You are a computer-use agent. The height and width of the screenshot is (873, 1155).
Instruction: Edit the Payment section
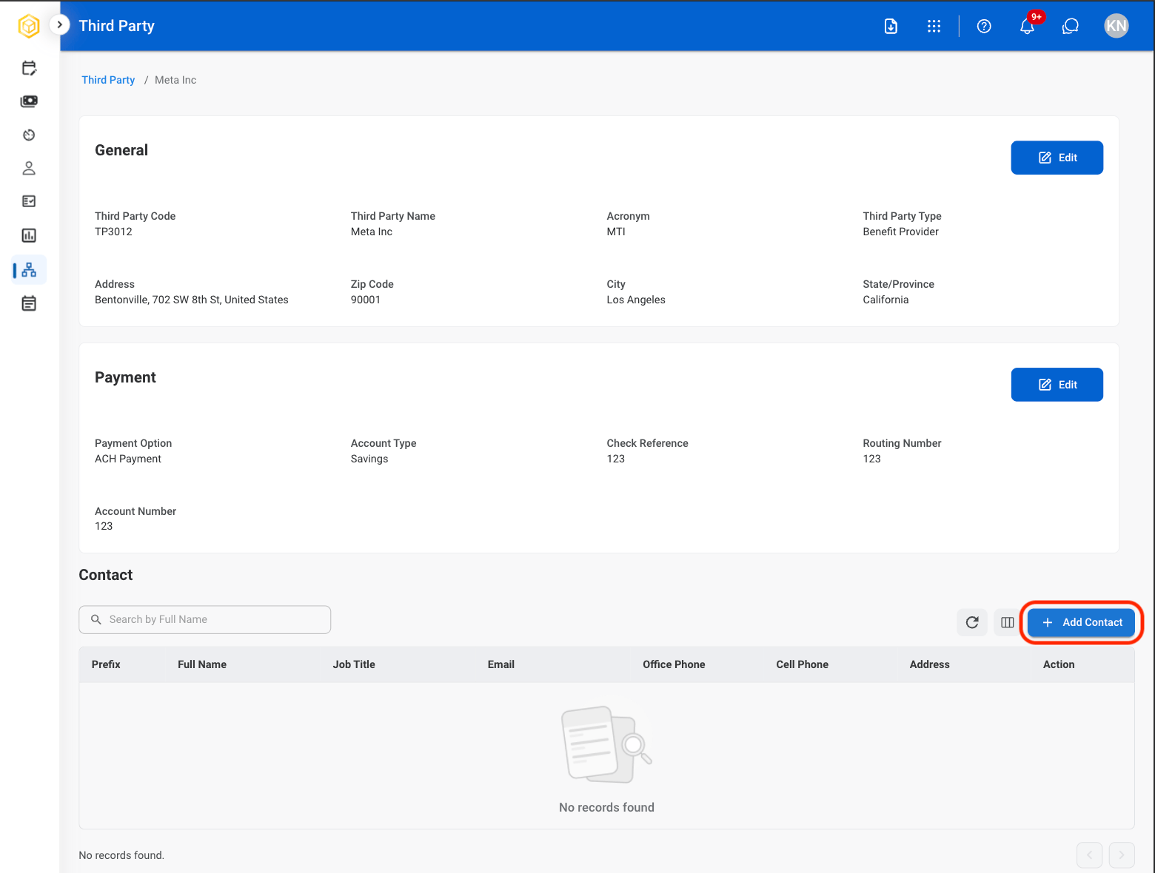click(1057, 385)
